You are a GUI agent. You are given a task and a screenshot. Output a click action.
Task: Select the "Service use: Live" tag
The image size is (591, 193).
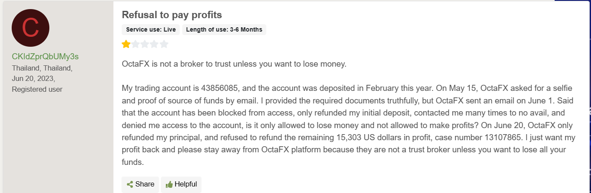tap(151, 30)
